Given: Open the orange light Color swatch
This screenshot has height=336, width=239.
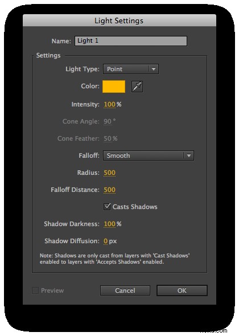Looking at the screenshot, I should click(x=114, y=87).
